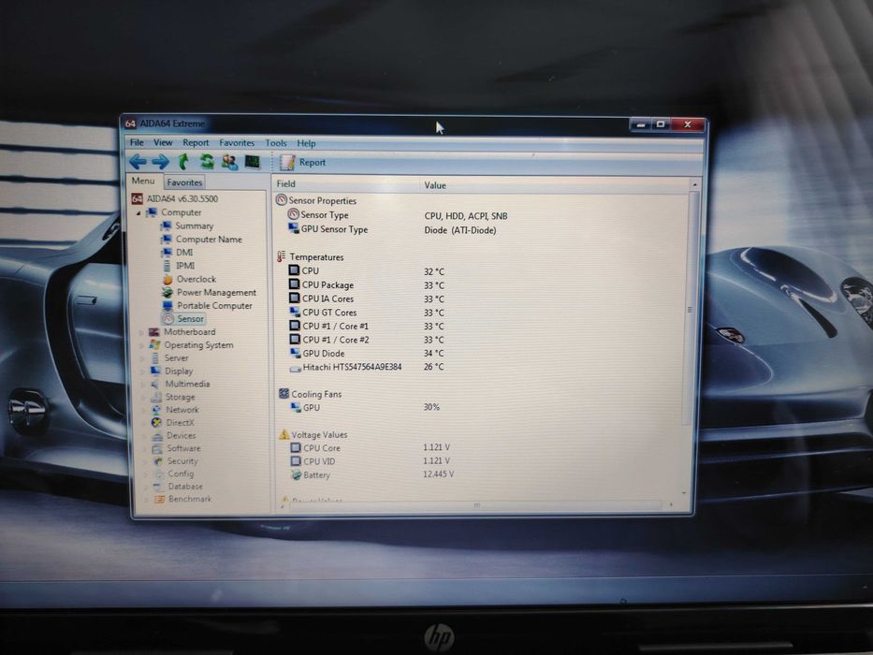Click the Voltage Values warning icon
The width and height of the screenshot is (873, 655).
point(284,434)
